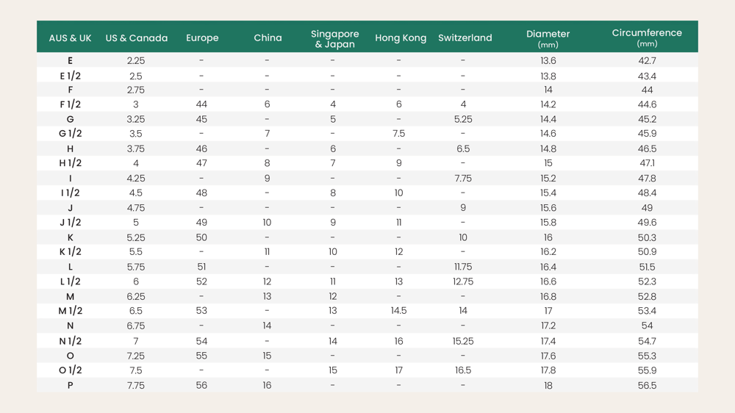The height and width of the screenshot is (413, 735).
Task: Select the 56.5 circumference value
Action: [x=647, y=385]
